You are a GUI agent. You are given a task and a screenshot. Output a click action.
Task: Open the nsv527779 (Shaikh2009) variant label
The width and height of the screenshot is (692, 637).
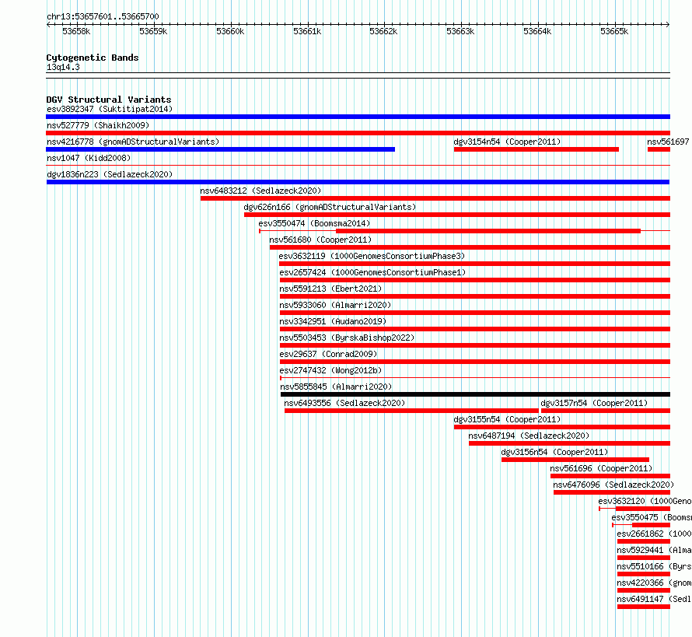click(98, 125)
